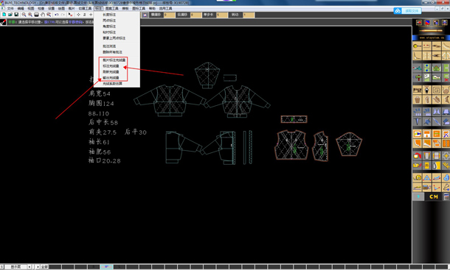
Task: Select the blue triangle ruler icon
Action: (x=426, y=177)
